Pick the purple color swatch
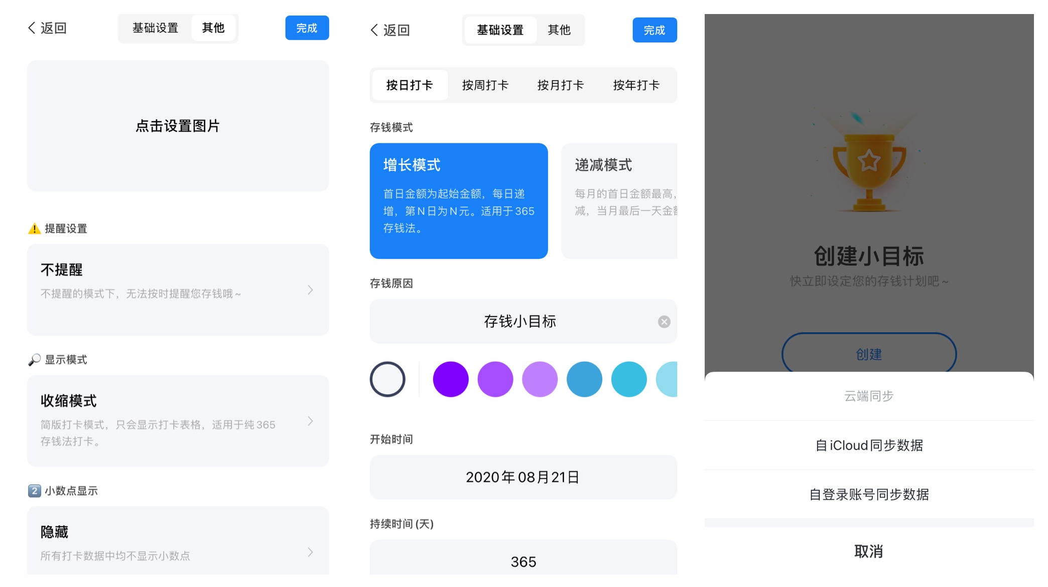Screen dimensions: 1048x587 tap(450, 379)
